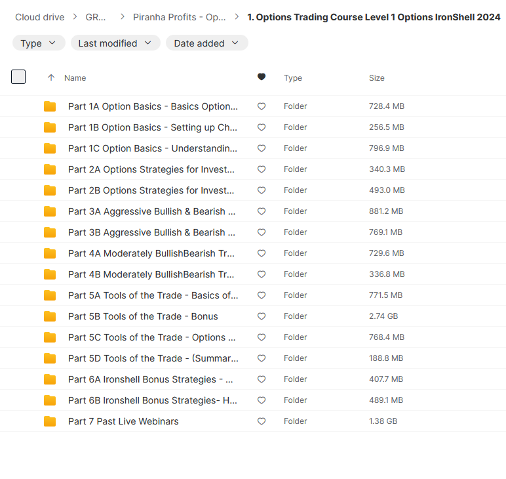Favorite the Part 1B Option Basics folder

pos(262,127)
